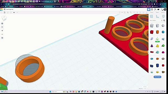Select the Workplane tool

tap(151, 16)
